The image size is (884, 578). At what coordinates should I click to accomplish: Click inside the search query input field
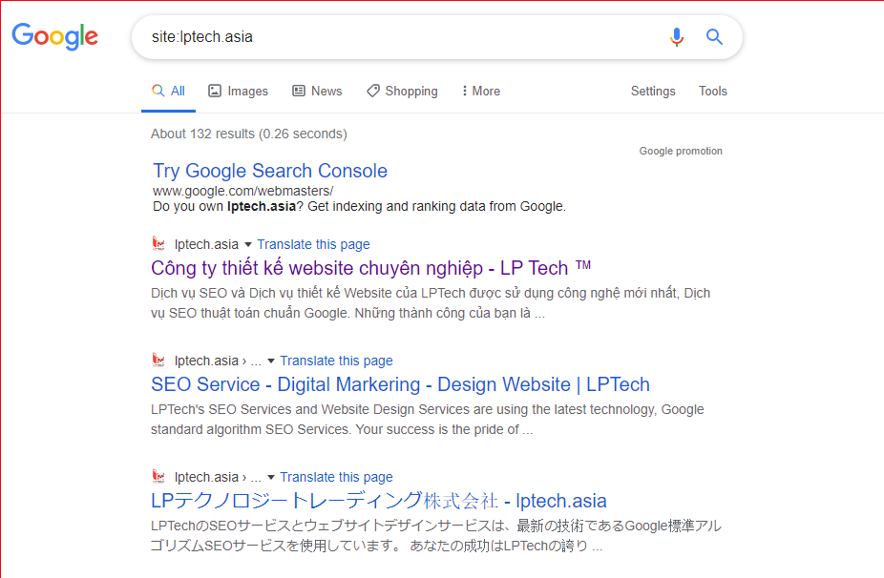coord(382,36)
